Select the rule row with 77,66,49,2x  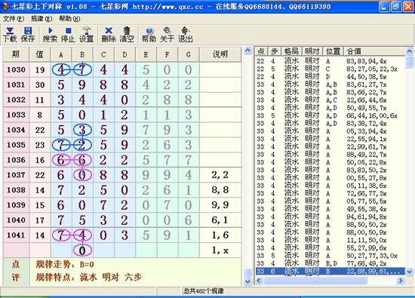[x=330, y=263]
